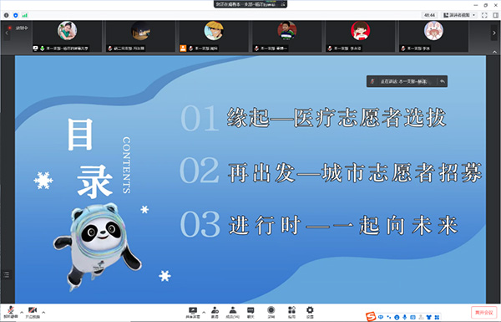Click Sogou voice input microphone icon

point(404,317)
